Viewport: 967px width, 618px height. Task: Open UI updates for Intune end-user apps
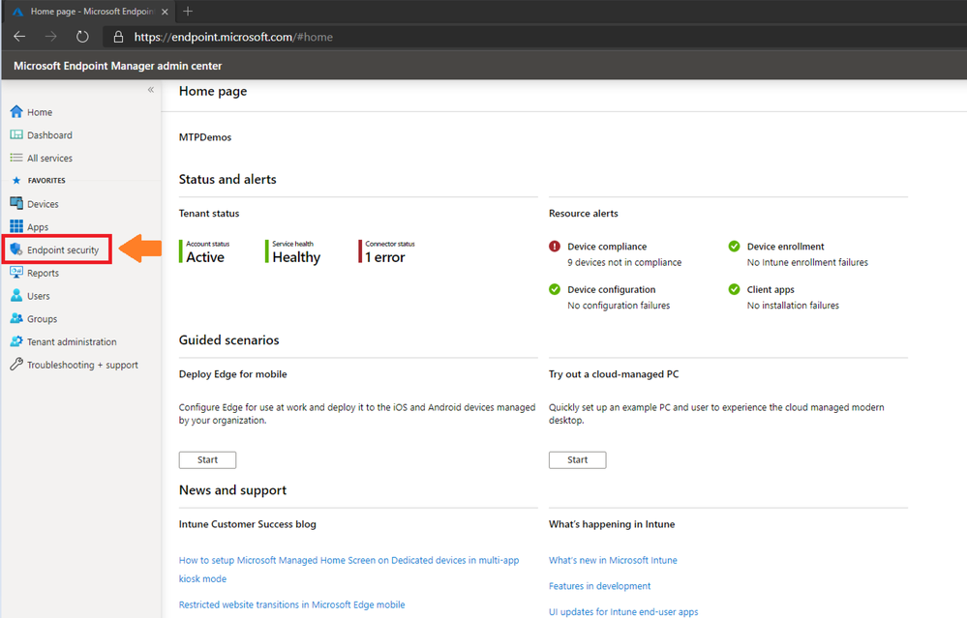[623, 612]
